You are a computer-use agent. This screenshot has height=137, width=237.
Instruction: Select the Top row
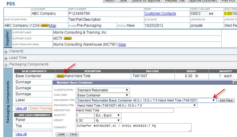pyautogui.click(x=33, y=126)
